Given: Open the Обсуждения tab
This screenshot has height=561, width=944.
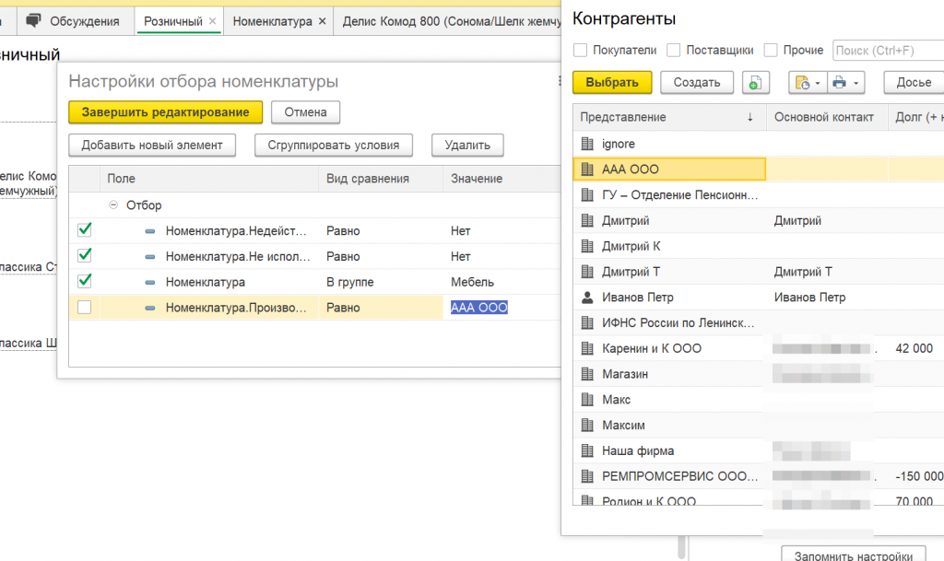Looking at the screenshot, I should click(x=84, y=21).
